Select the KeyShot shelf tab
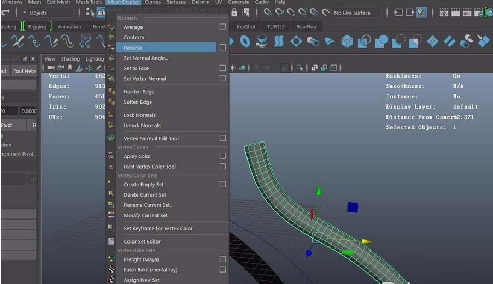The width and height of the screenshot is (493, 284). 245,27
